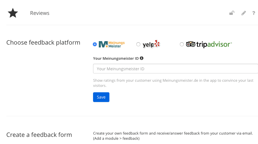Click the info icon beside Meinungsmeister ID
The image size is (258, 144).
[x=141, y=58]
